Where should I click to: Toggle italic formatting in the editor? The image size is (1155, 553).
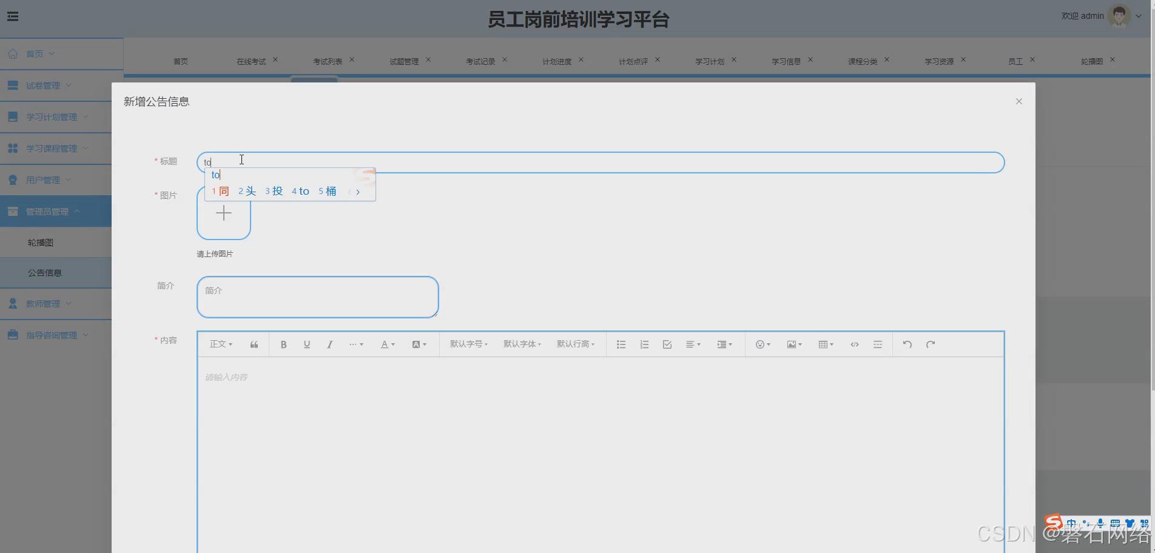329,344
